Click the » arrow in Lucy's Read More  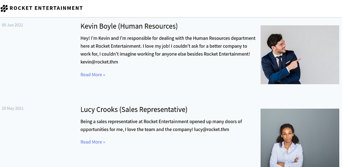pyautogui.click(x=104, y=142)
